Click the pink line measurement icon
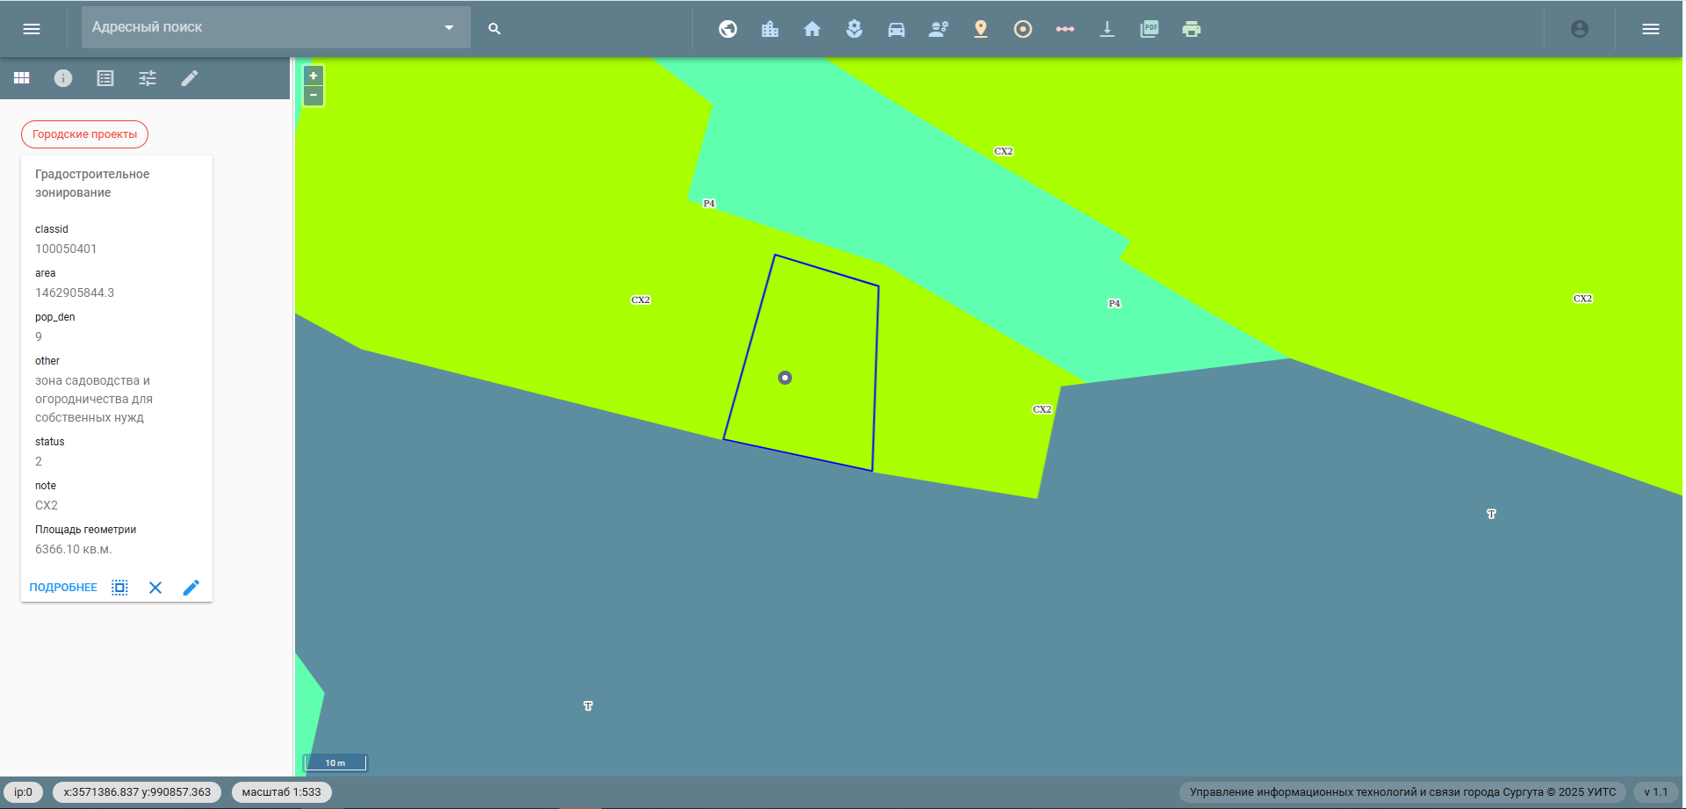Image resolution: width=1686 pixels, height=809 pixels. pos(1065,29)
